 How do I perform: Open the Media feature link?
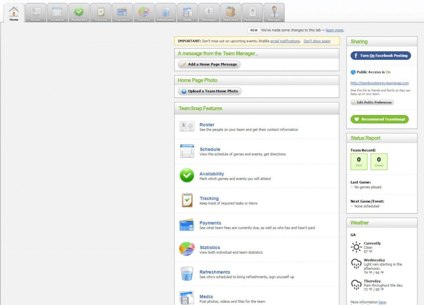pos(206,297)
